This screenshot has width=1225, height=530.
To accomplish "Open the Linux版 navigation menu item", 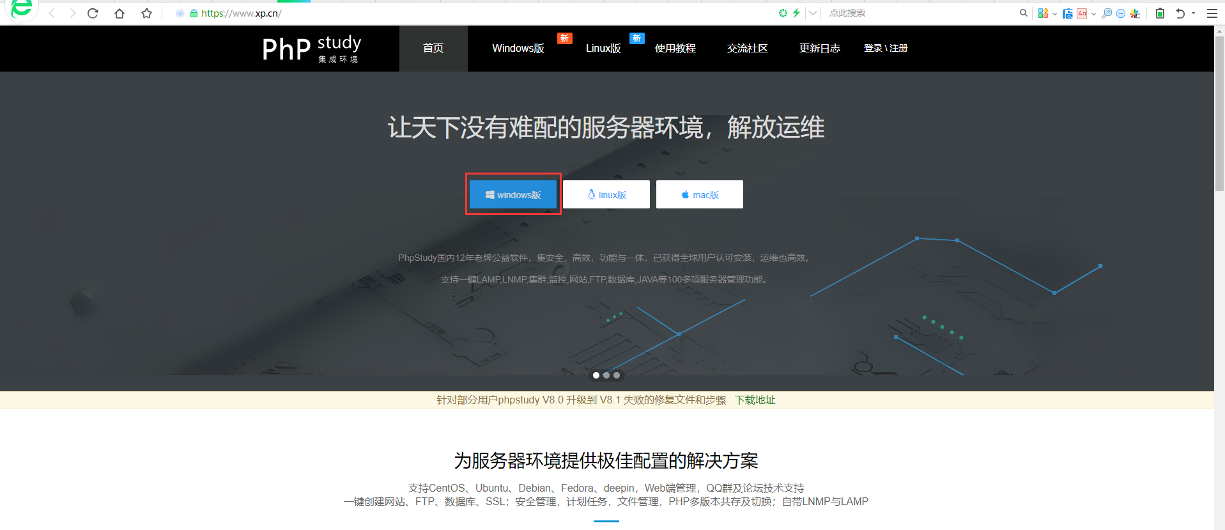I will (x=603, y=49).
